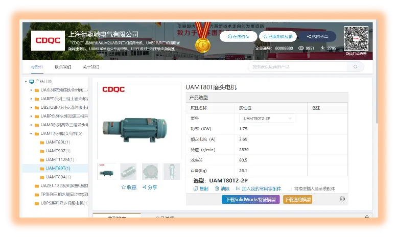Click 下载SolidWorks特征模型 button
This screenshot has width=397, height=237.
click(x=250, y=200)
